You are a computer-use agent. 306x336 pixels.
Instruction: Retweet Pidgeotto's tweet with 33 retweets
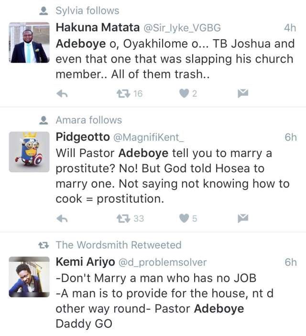click(123, 219)
